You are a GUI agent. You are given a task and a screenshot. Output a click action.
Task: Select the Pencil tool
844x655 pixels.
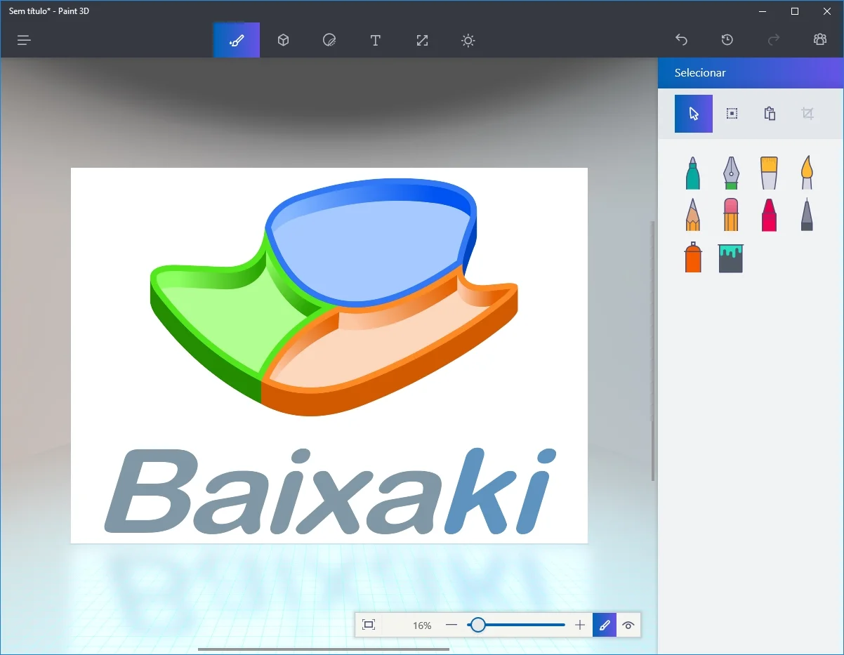tap(693, 214)
